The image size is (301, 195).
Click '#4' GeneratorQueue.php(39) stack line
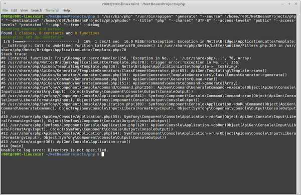[x=144, y=75]
